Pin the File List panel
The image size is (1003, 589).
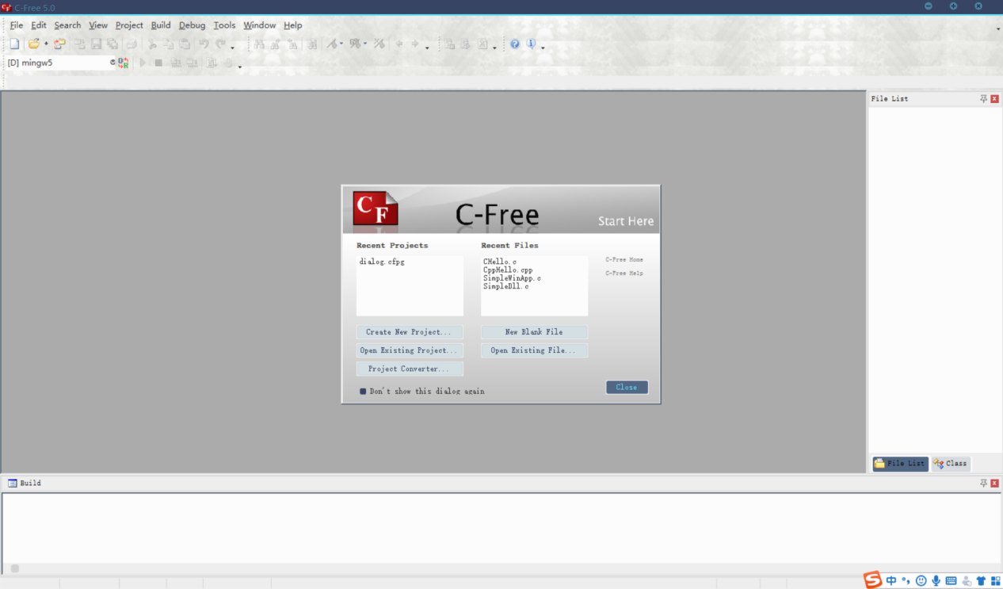coord(983,99)
